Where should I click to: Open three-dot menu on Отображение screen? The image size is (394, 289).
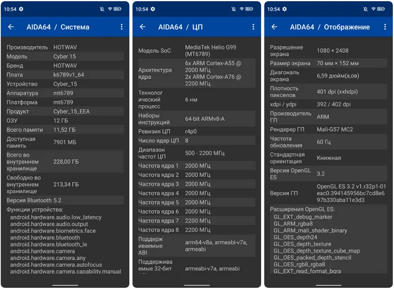(385, 27)
